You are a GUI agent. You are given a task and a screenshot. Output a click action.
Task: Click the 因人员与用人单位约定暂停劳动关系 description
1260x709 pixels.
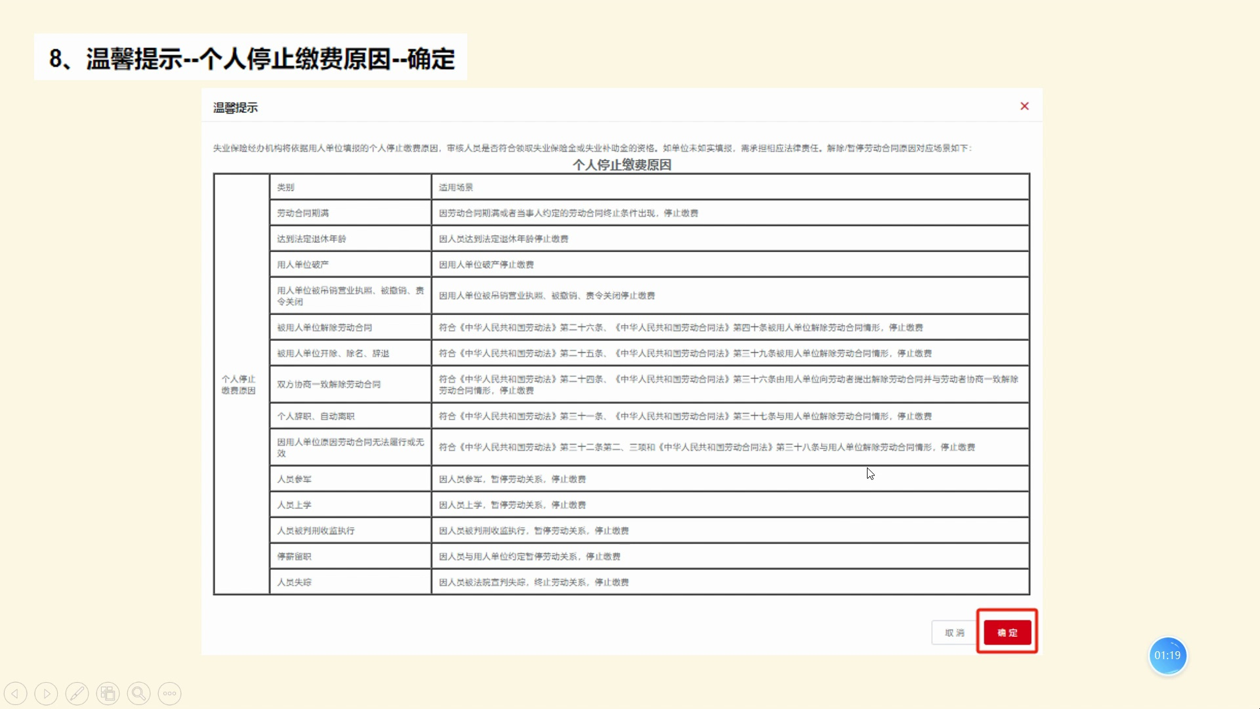click(529, 557)
